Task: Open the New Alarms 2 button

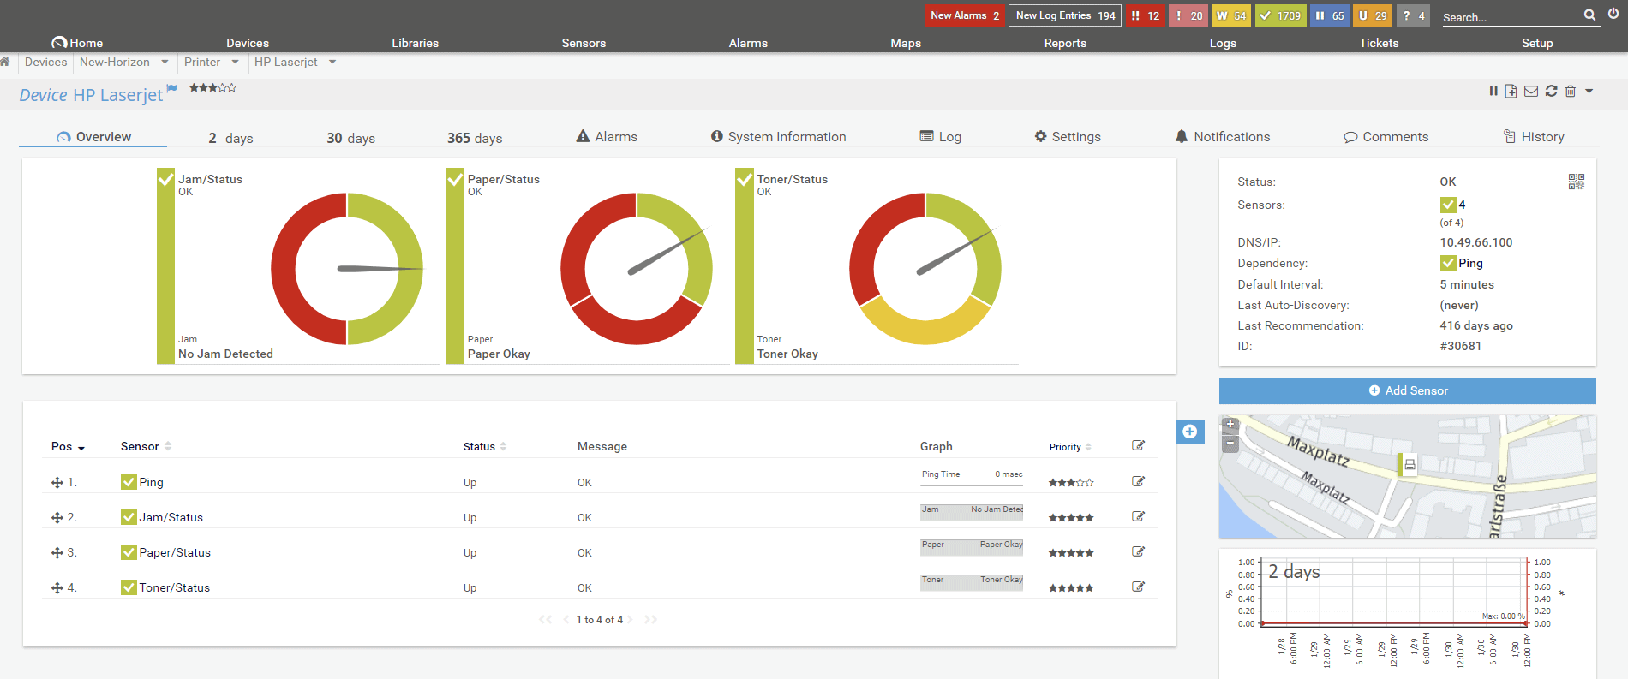Action: (x=965, y=15)
